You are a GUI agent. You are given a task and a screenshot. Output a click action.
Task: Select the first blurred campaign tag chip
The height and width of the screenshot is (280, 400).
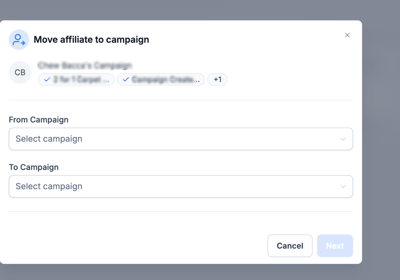76,80
